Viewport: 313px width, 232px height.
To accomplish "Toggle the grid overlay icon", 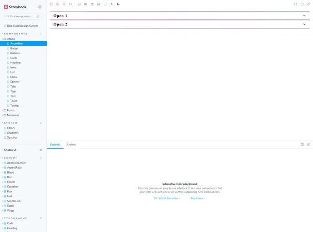I will tap(86, 4).
